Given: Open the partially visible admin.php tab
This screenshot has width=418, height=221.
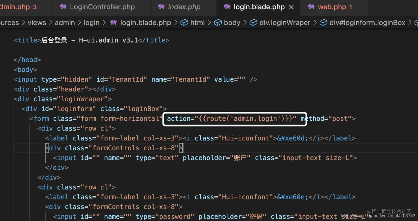Looking at the screenshot, I should [18, 7].
